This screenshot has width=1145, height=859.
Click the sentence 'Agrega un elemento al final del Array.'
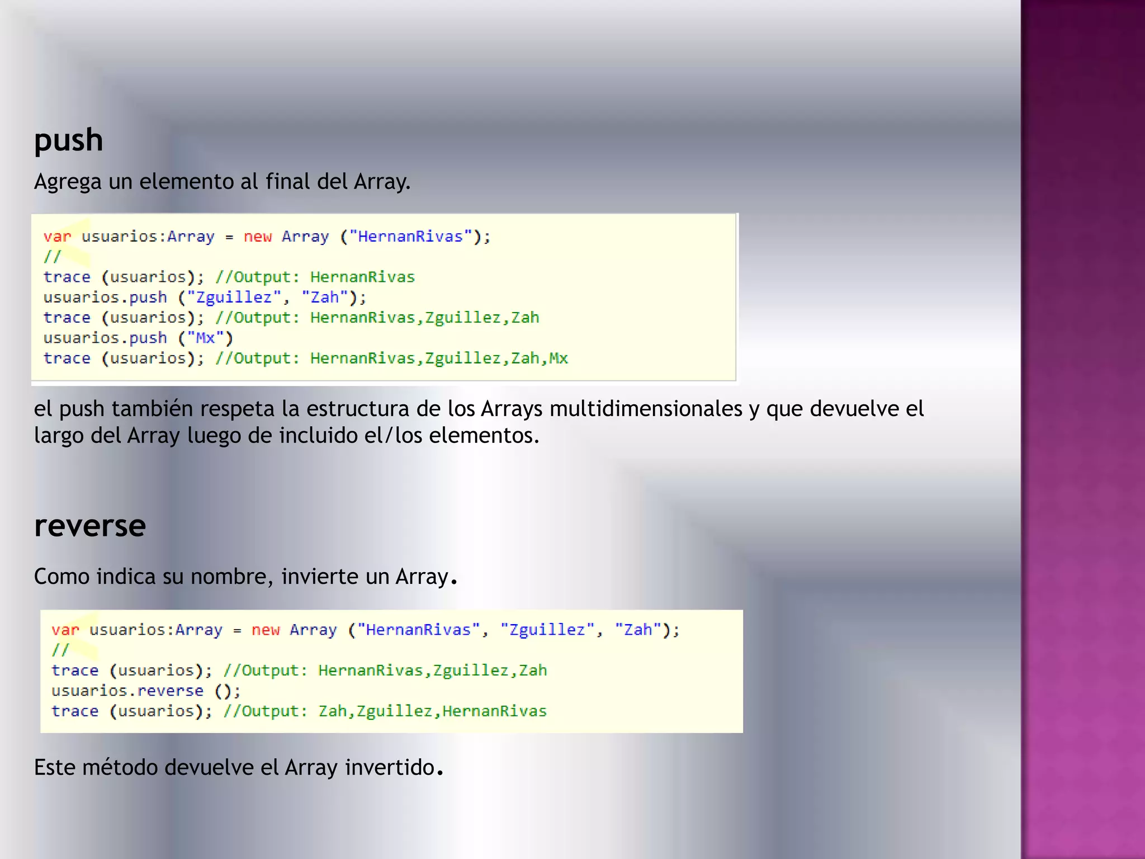point(222,182)
